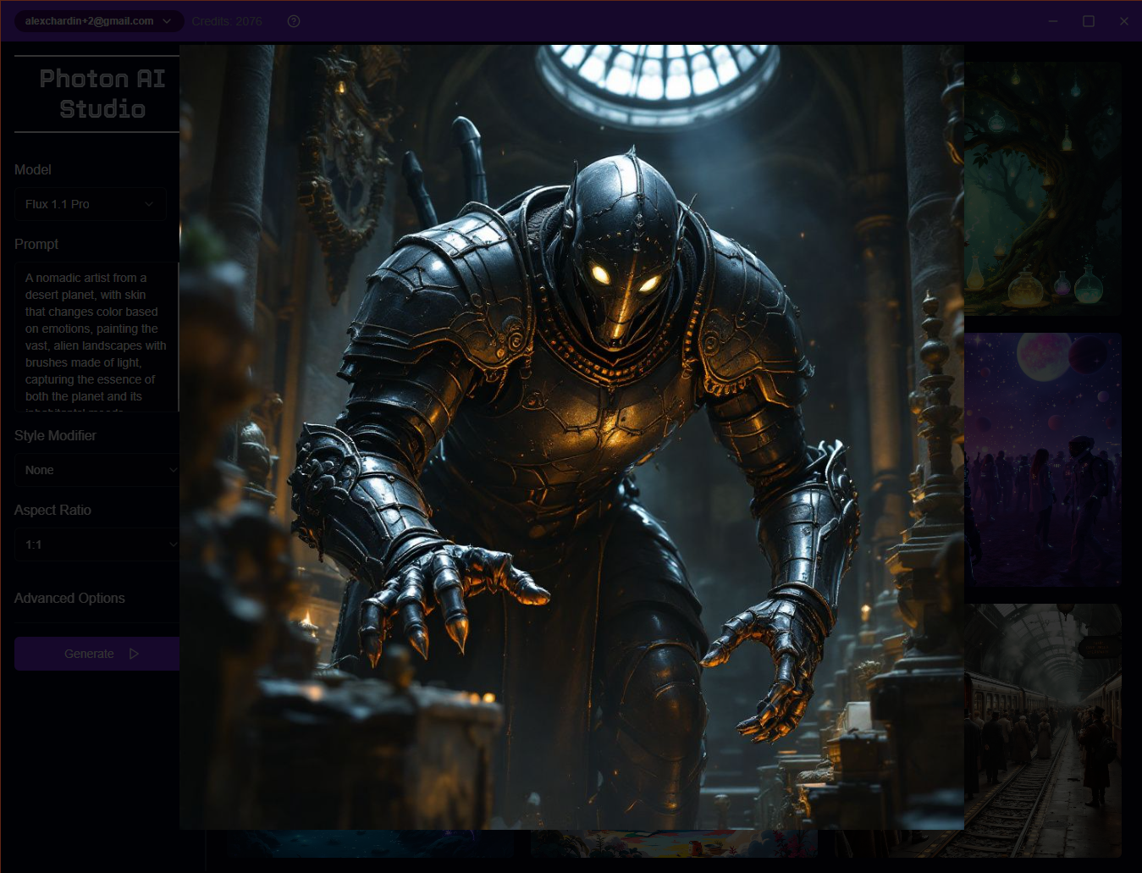Image resolution: width=1142 pixels, height=873 pixels.
Task: Select the purple night crowd scene thumbnail
Action: 1043,460
